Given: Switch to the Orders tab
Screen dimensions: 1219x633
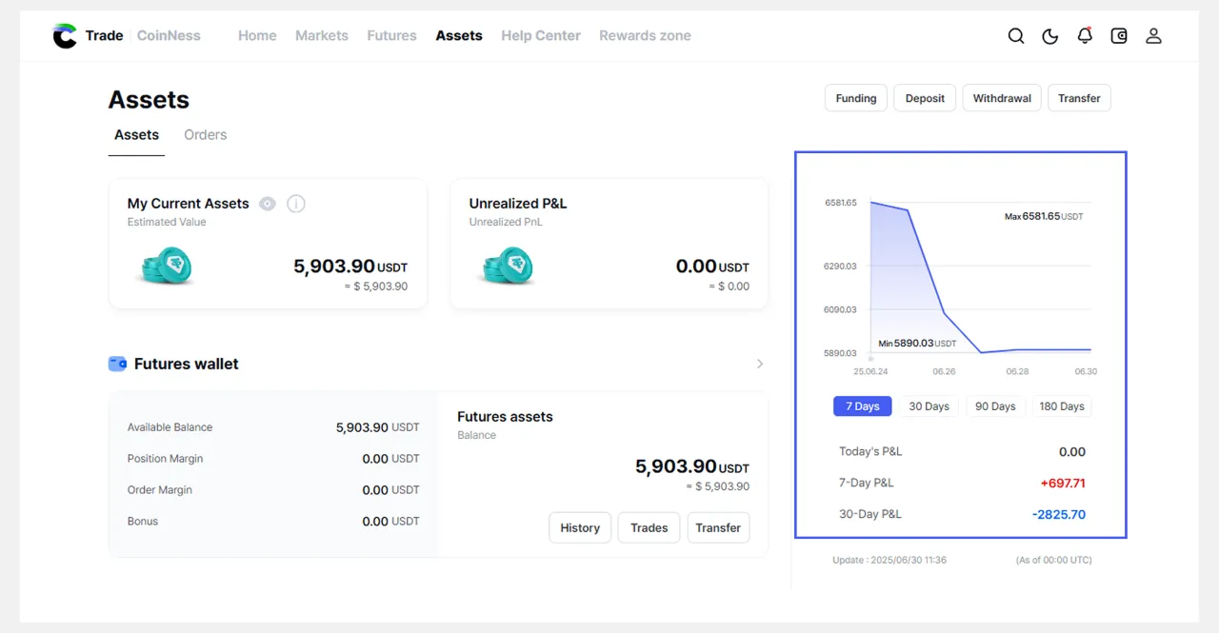Looking at the screenshot, I should [206, 135].
